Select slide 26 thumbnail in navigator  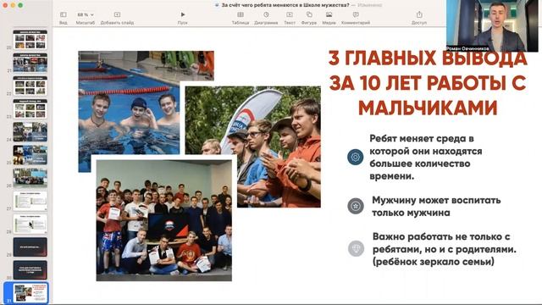(x=30, y=178)
